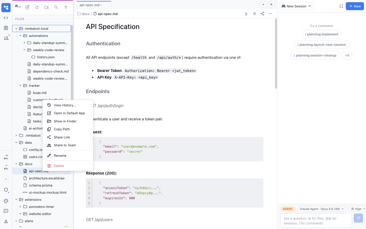This screenshot has height=229, width=366.
Task: Show the document outline list icon
Action: pyautogui.click(x=254, y=14)
